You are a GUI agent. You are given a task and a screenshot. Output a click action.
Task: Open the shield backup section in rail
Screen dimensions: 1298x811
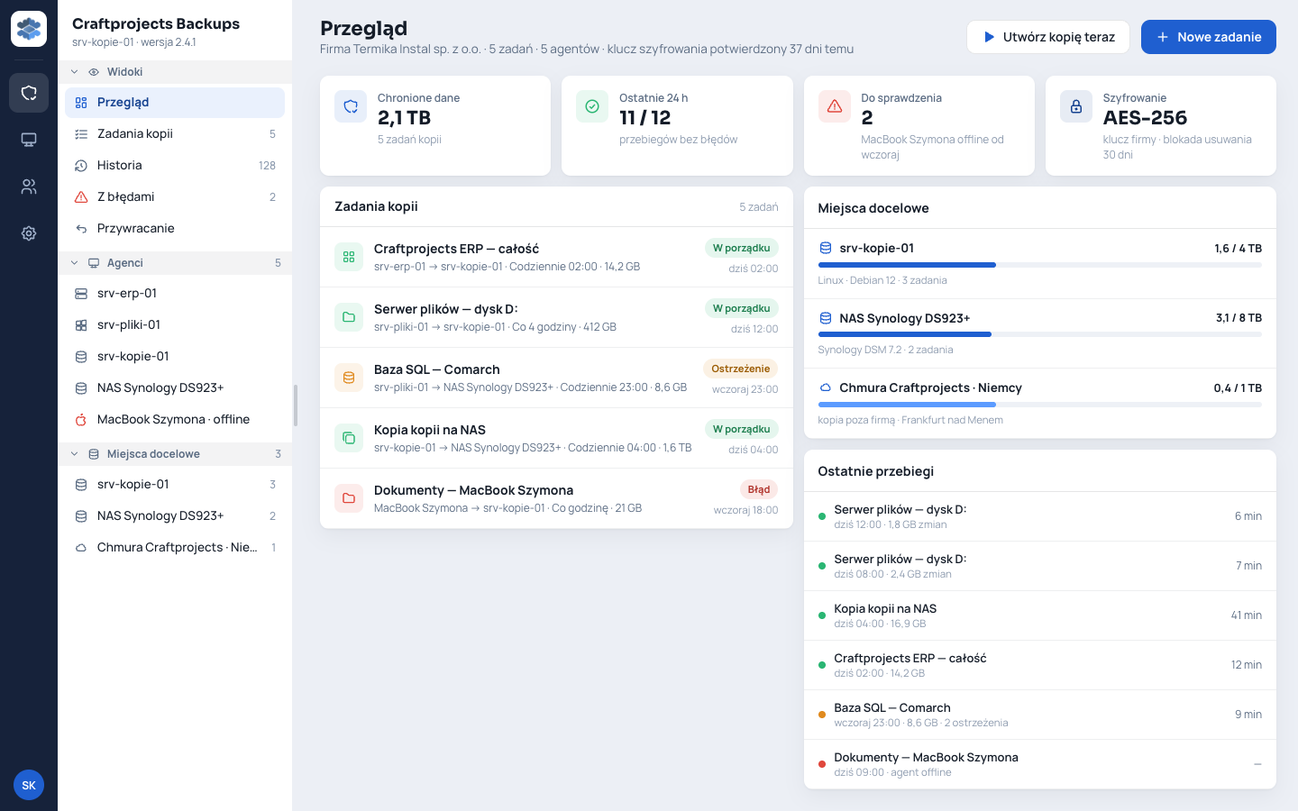click(29, 93)
